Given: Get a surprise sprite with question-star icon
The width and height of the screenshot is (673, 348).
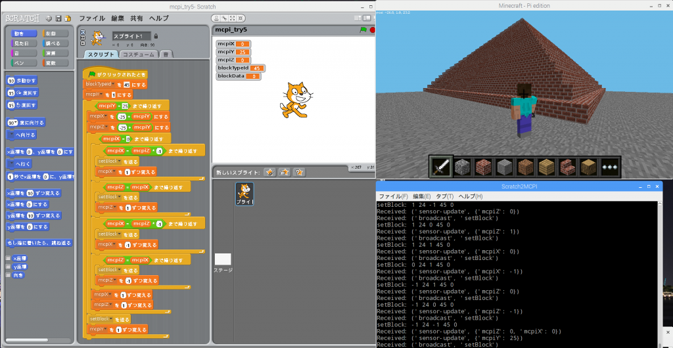Looking at the screenshot, I should pyautogui.click(x=299, y=172).
